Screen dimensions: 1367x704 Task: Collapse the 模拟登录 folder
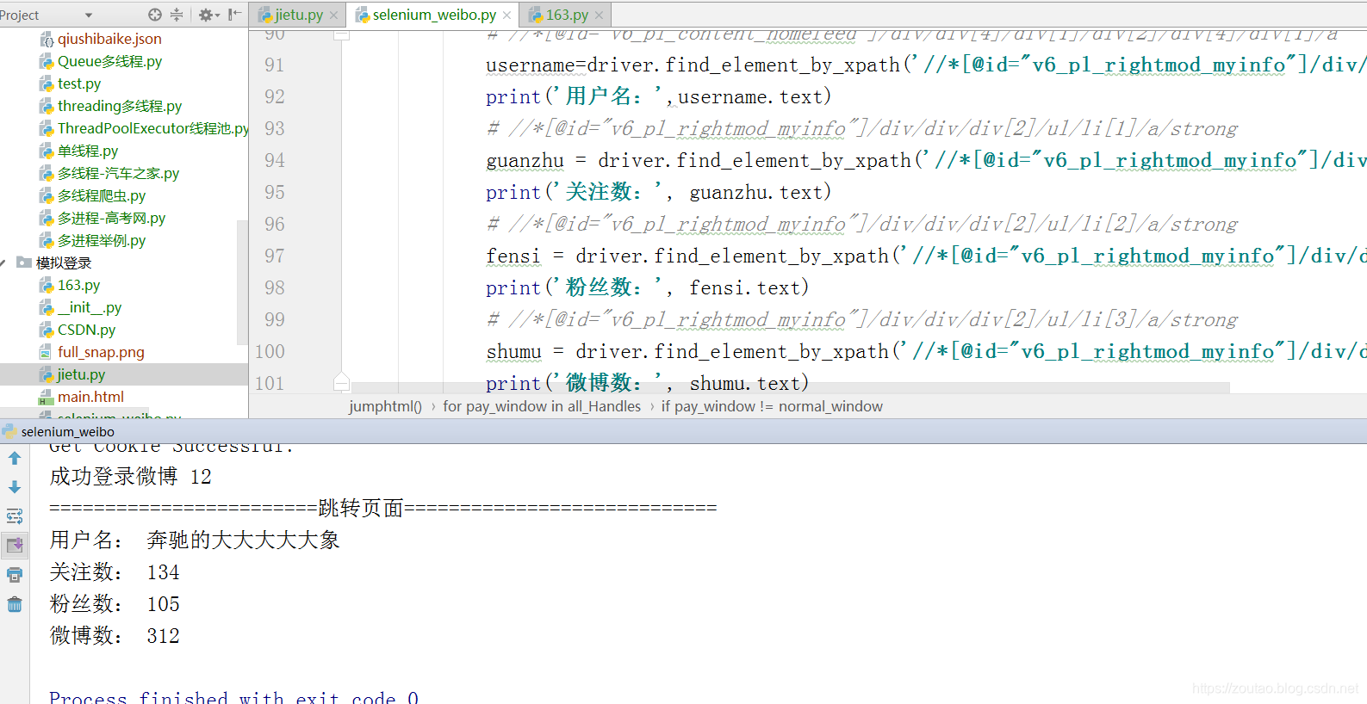4,262
